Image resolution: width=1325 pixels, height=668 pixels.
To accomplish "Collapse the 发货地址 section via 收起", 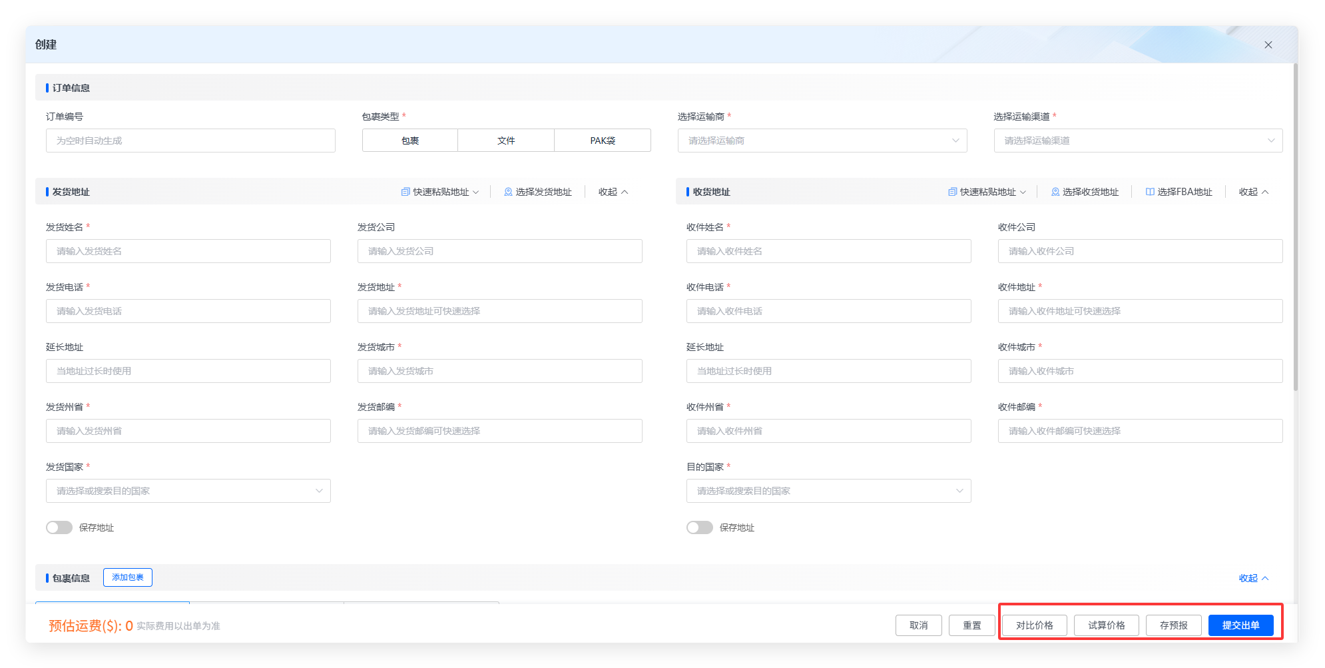I will pyautogui.click(x=613, y=192).
